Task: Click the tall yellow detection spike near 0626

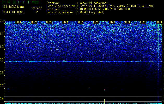Action: click(104, 101)
